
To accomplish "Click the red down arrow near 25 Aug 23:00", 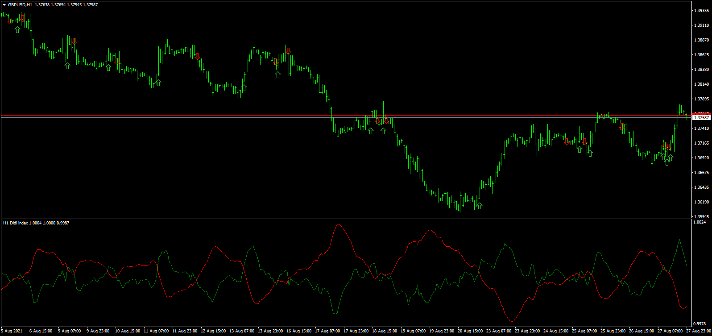I will click(622, 127).
